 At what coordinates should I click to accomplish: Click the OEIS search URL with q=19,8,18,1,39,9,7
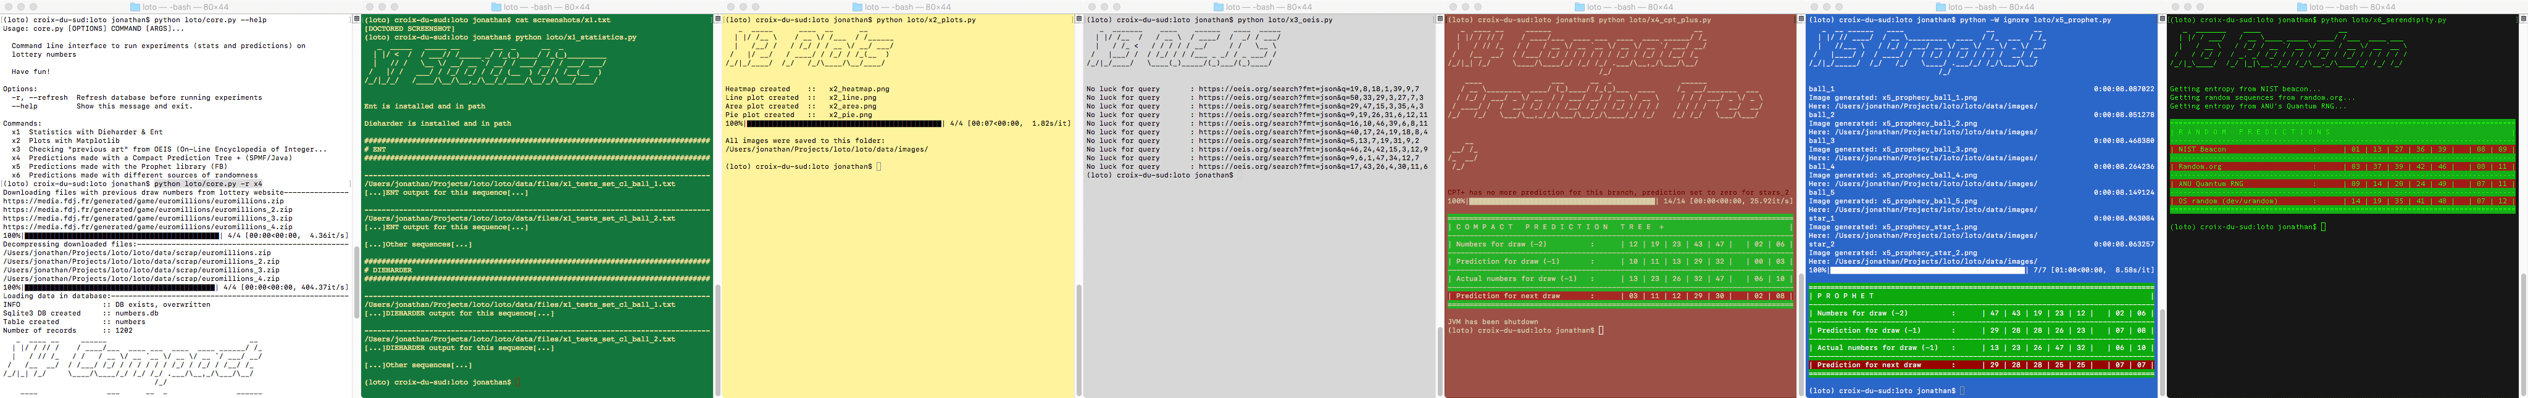1308,88
